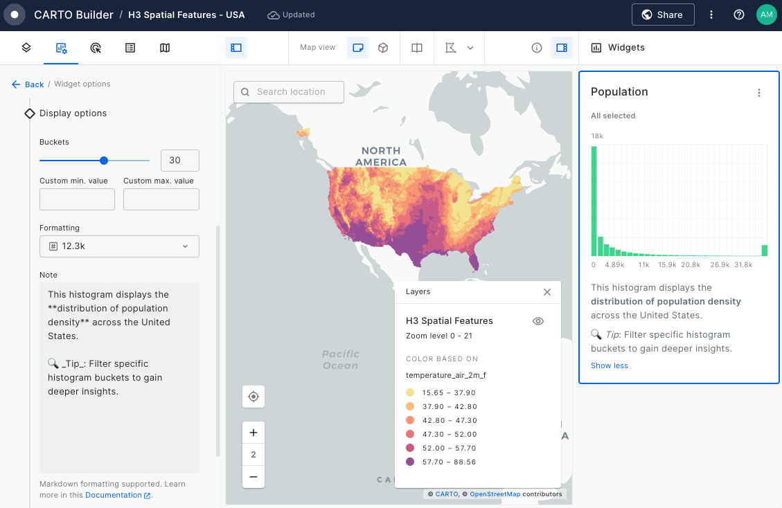Image resolution: width=782 pixels, height=508 pixels.
Task: Click the Buckets slider handle
Action: pyautogui.click(x=104, y=161)
